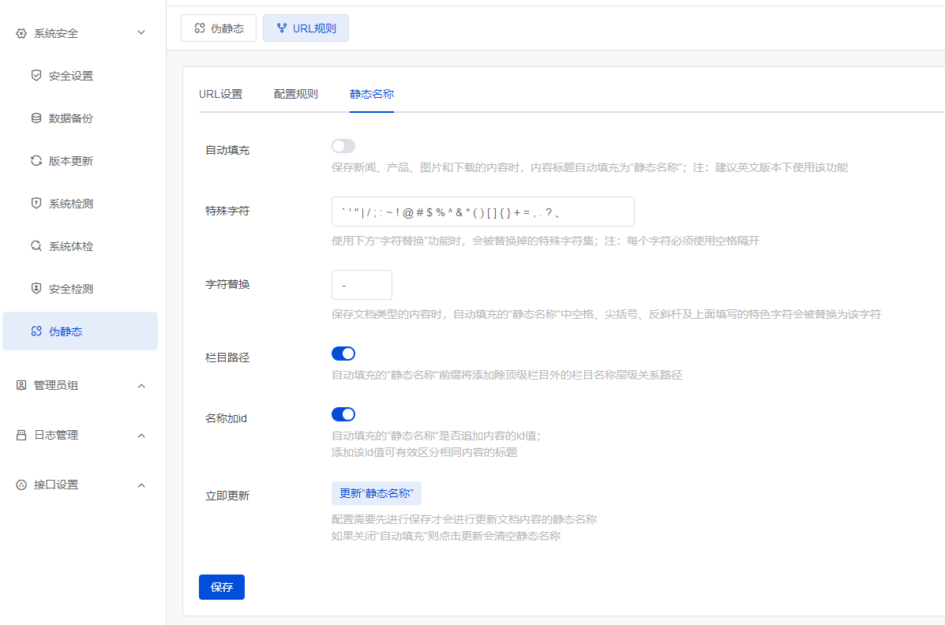945x625 pixels.
Task: Select the 伪静态 button at top
Action: (219, 28)
